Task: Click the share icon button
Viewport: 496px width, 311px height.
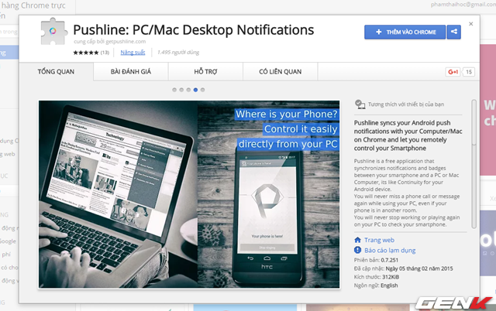Action: point(454,32)
